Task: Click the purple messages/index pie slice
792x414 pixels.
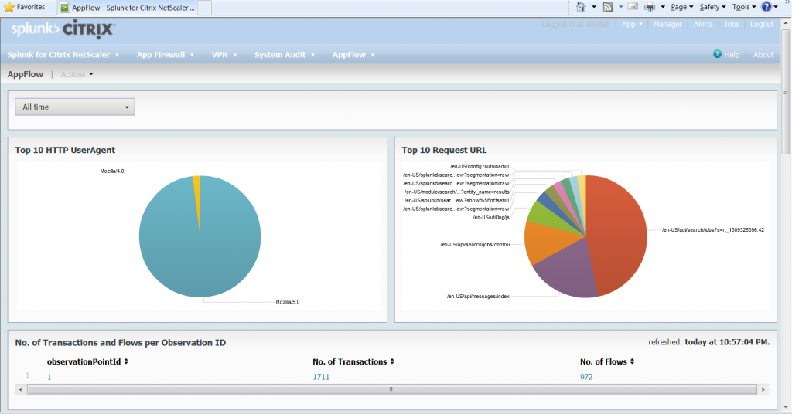Action: 568,270
